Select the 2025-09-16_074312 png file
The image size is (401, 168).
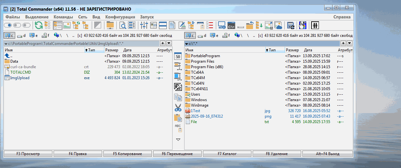pos(269,116)
